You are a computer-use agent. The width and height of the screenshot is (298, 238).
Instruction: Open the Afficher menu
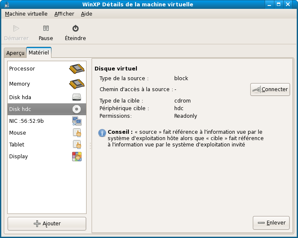coord(64,14)
